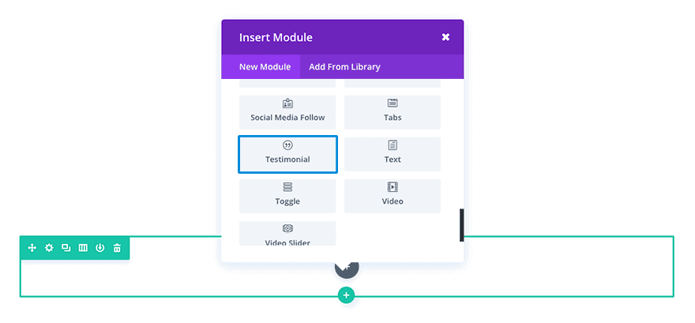
Task: Delete the row with trash icon
Action: pos(117,248)
